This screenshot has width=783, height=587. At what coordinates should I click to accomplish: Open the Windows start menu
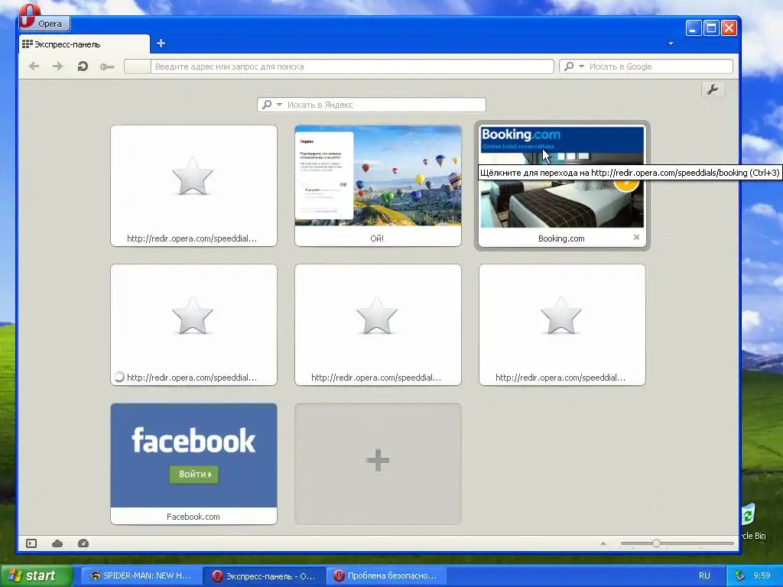pos(36,576)
